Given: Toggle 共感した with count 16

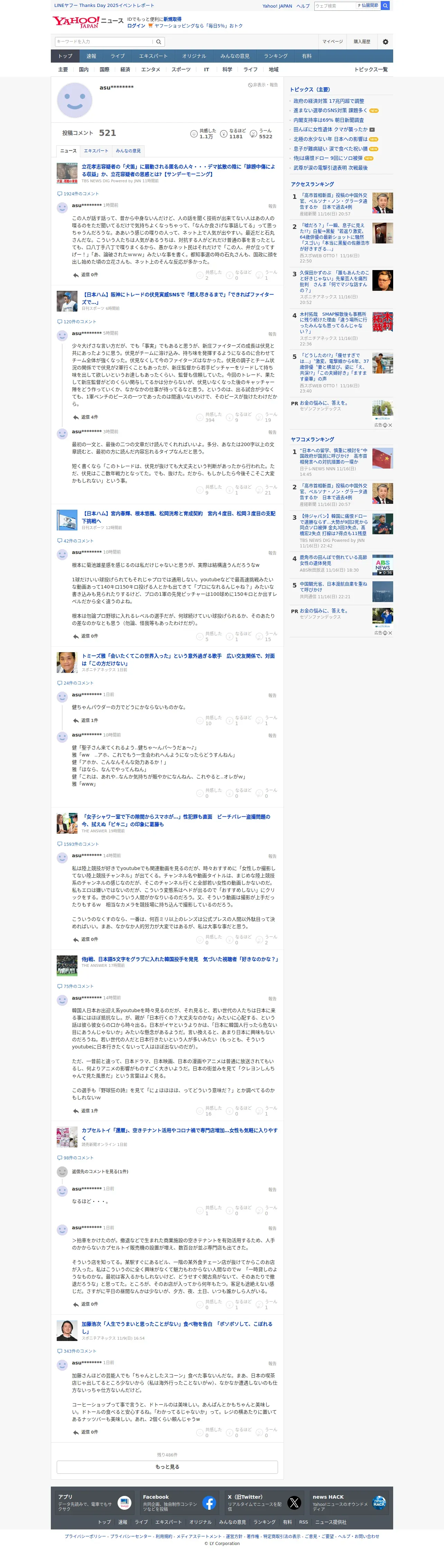Looking at the screenshot, I should click(209, 1111).
